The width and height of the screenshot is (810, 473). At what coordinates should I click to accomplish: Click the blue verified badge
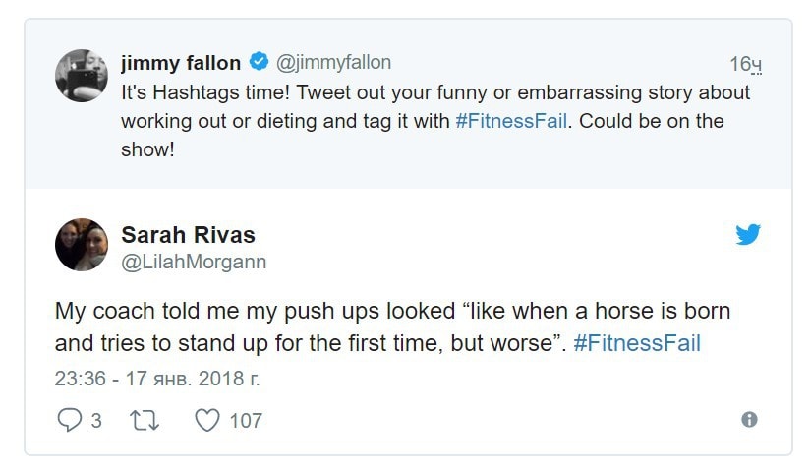[x=259, y=61]
